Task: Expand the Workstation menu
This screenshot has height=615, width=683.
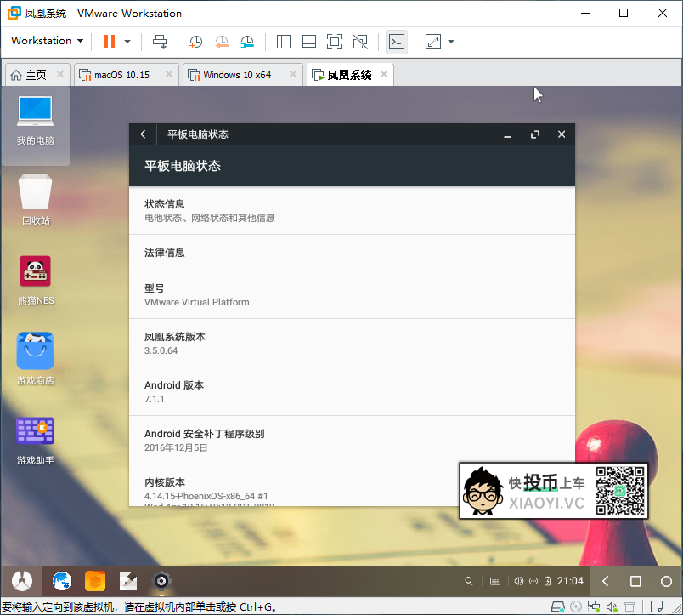Action: [x=47, y=41]
